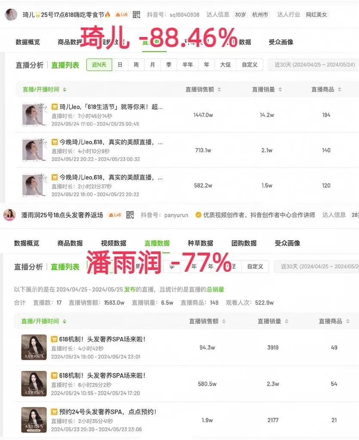Click 琦儿's Lv6 level badge

[x=122, y=15]
